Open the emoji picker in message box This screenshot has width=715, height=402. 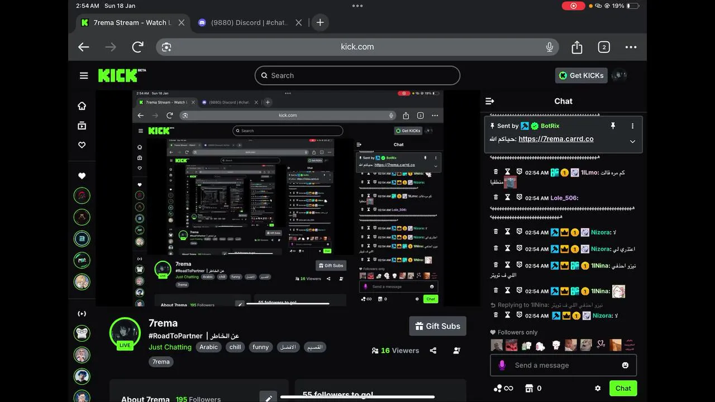(625, 365)
